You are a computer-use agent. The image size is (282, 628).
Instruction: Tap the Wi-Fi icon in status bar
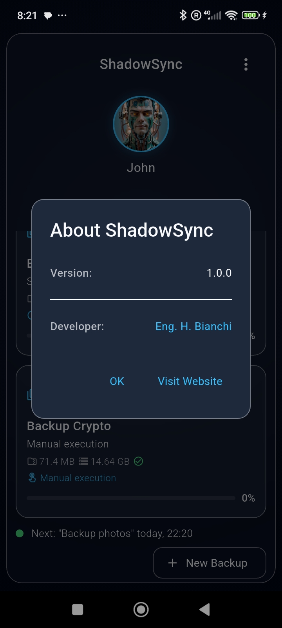pos(231,15)
